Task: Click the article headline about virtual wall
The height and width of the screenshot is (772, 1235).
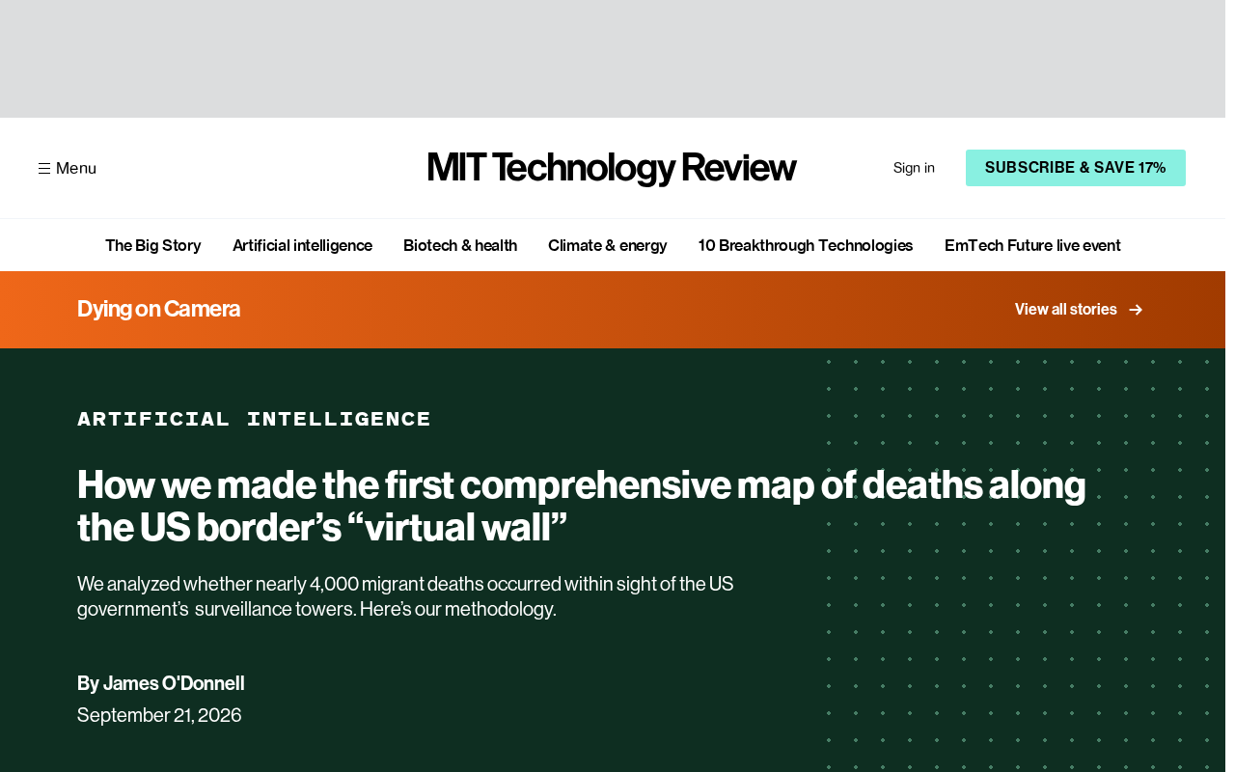Action: 582,506
